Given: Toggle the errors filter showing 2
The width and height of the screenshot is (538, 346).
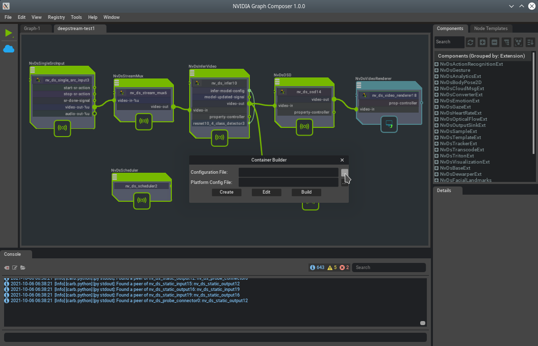Looking at the screenshot, I should tap(344, 268).
